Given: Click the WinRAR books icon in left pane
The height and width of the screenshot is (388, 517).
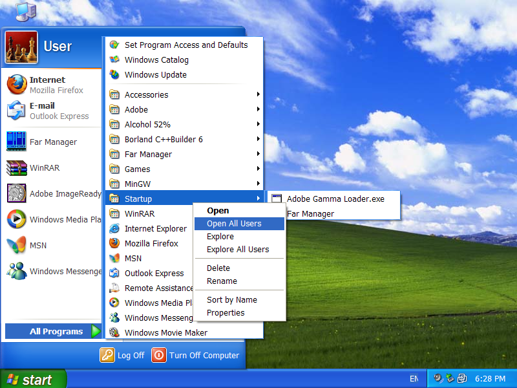Looking at the screenshot, I should coord(17,167).
